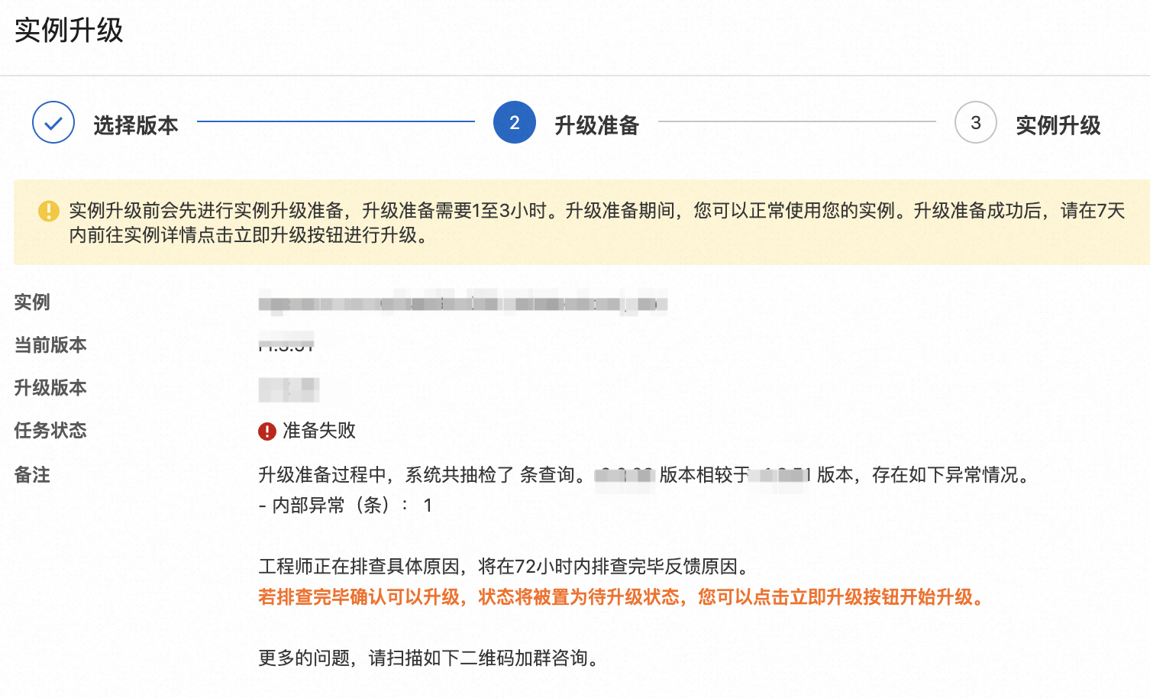Go to the 选择版本 step label

(x=136, y=125)
